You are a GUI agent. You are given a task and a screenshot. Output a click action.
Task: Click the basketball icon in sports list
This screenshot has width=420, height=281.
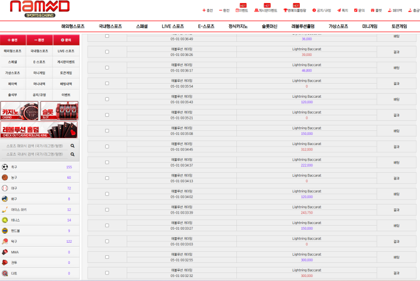pos(5,178)
